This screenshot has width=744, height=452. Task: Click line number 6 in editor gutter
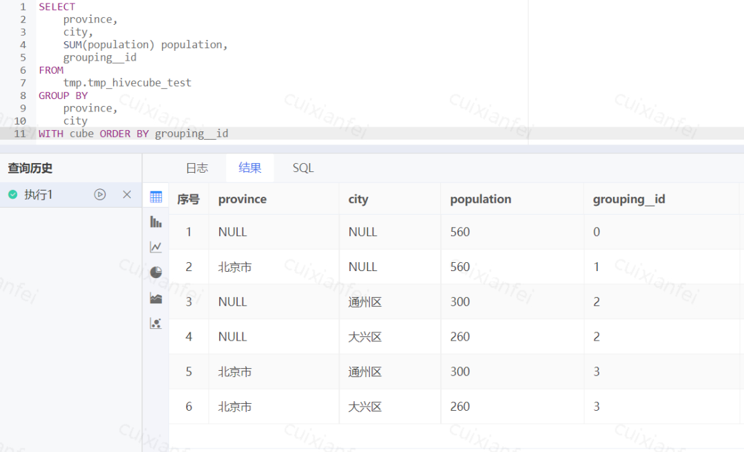click(x=23, y=70)
